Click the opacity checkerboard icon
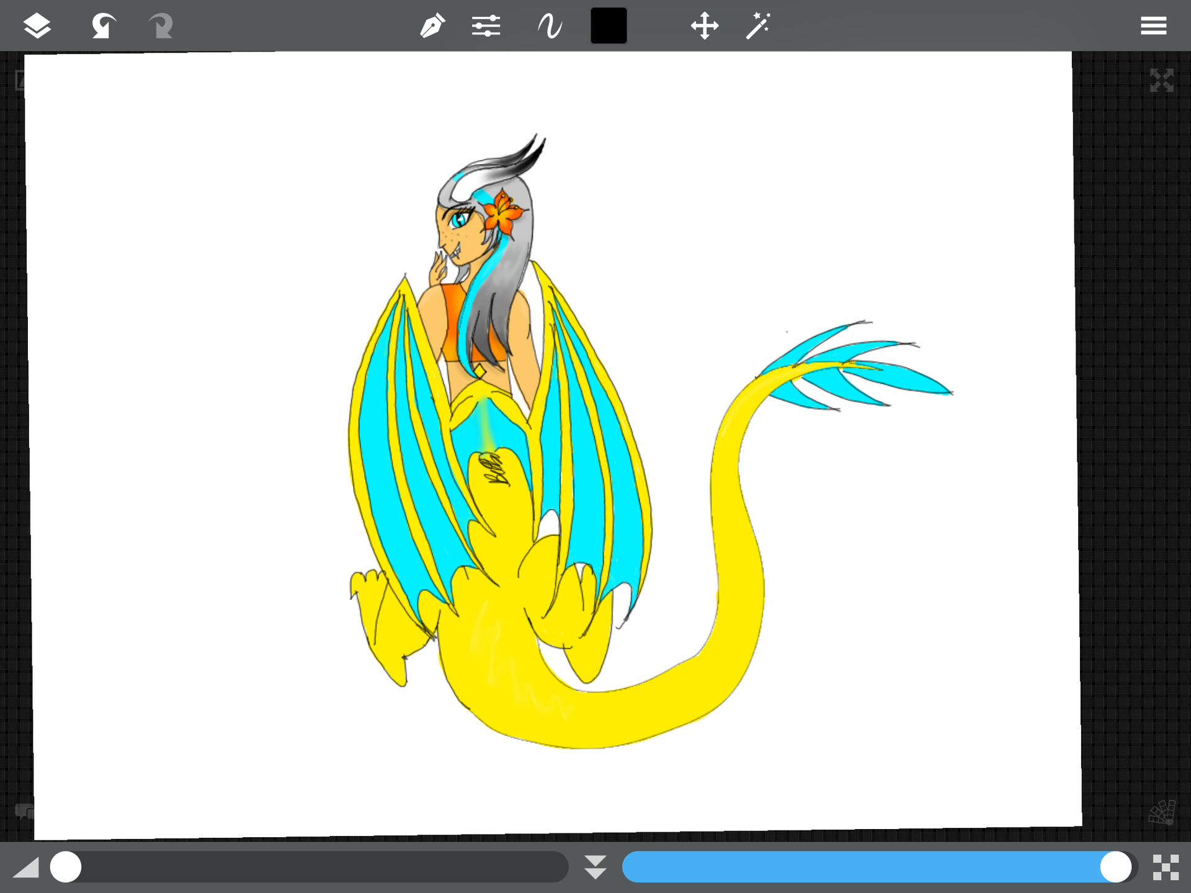Viewport: 1191px width, 893px height. click(x=1166, y=867)
